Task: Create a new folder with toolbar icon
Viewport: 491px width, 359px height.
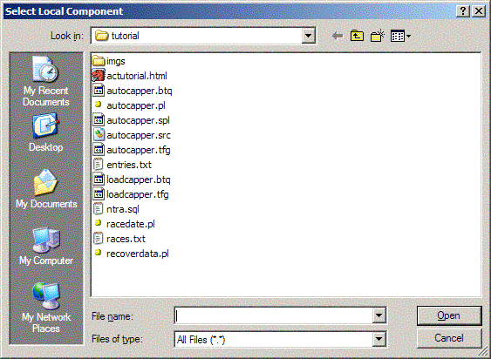Action: point(377,36)
